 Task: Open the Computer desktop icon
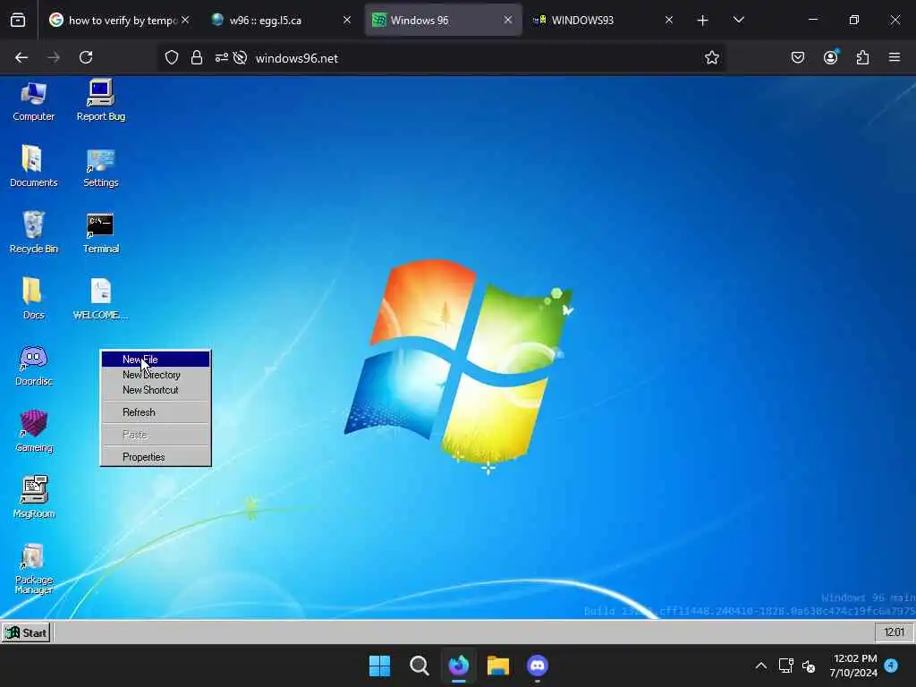[x=33, y=101]
